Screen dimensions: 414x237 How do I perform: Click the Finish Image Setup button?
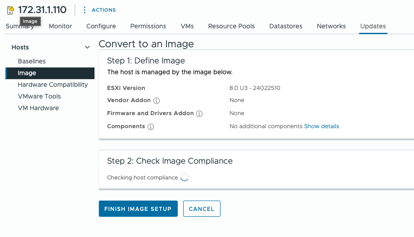(x=138, y=209)
